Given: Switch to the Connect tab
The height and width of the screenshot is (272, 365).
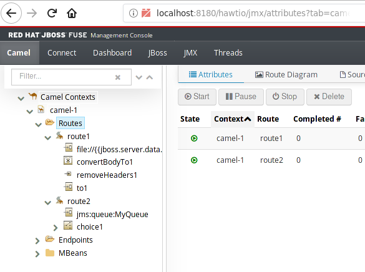Looking at the screenshot, I should [62, 53].
